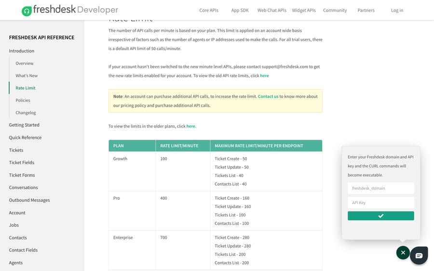Click 'Ticket Update - 50' entry
This screenshot has width=434, height=271.
point(231,167)
